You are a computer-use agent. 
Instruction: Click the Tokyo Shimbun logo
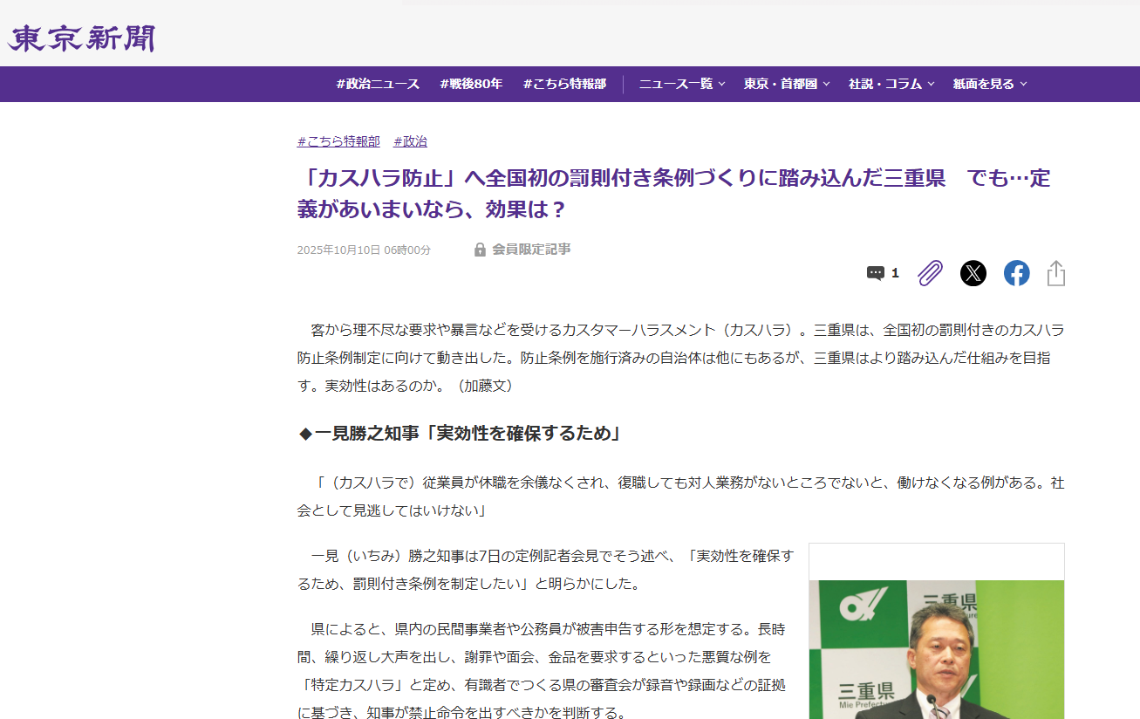[x=82, y=38]
